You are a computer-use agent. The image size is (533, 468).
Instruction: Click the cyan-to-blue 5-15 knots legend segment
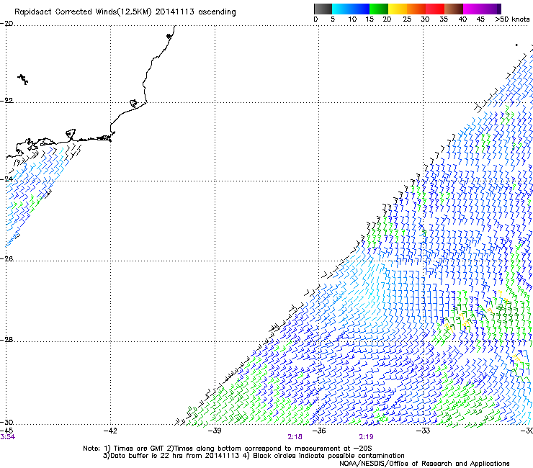point(351,9)
